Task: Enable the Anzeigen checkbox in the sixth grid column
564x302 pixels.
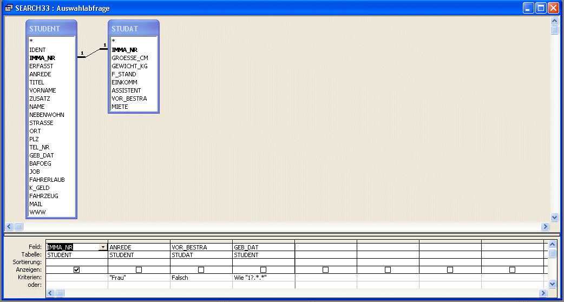Action: point(388,270)
